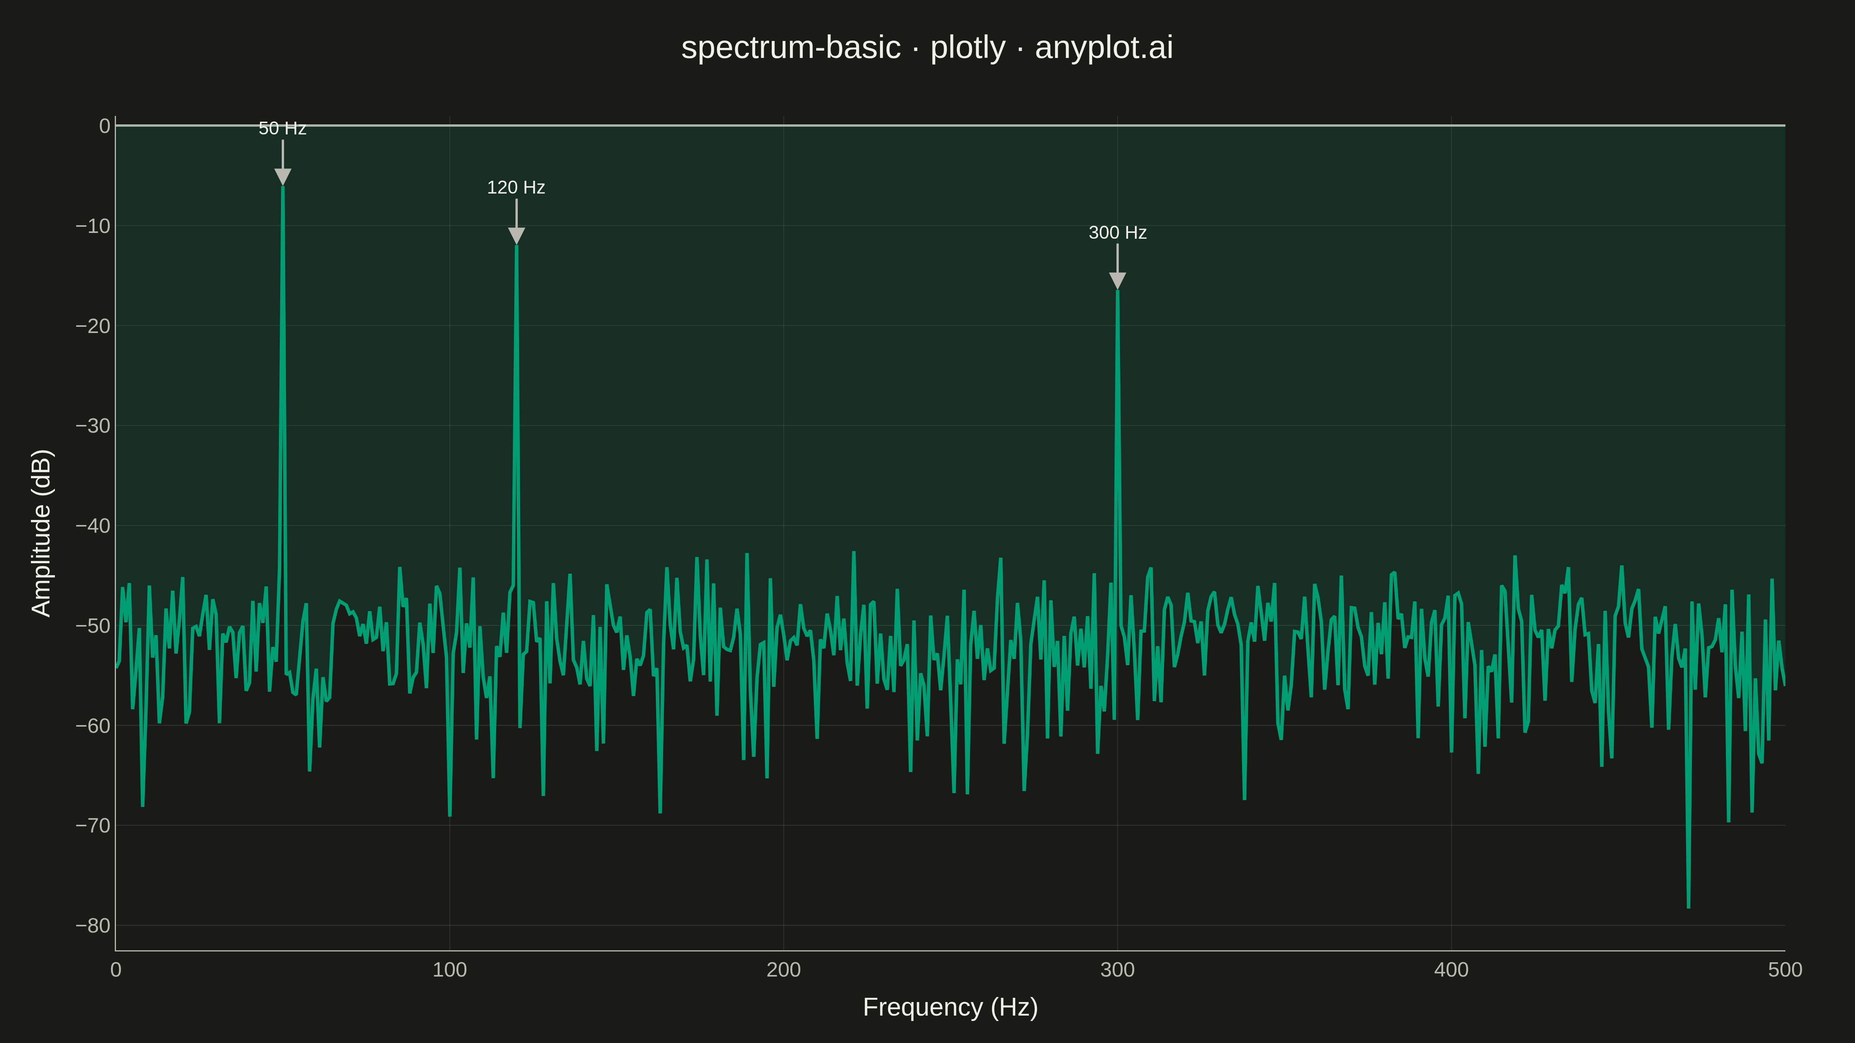The width and height of the screenshot is (1855, 1043).
Task: Click the −80 tick on amplitude axis
Action: point(93,926)
